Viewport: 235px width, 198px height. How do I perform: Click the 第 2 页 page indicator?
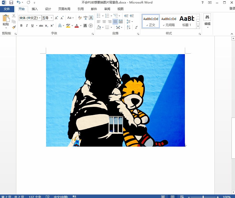pos(13,196)
